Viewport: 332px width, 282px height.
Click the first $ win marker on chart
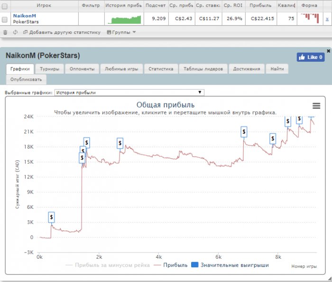(52, 217)
